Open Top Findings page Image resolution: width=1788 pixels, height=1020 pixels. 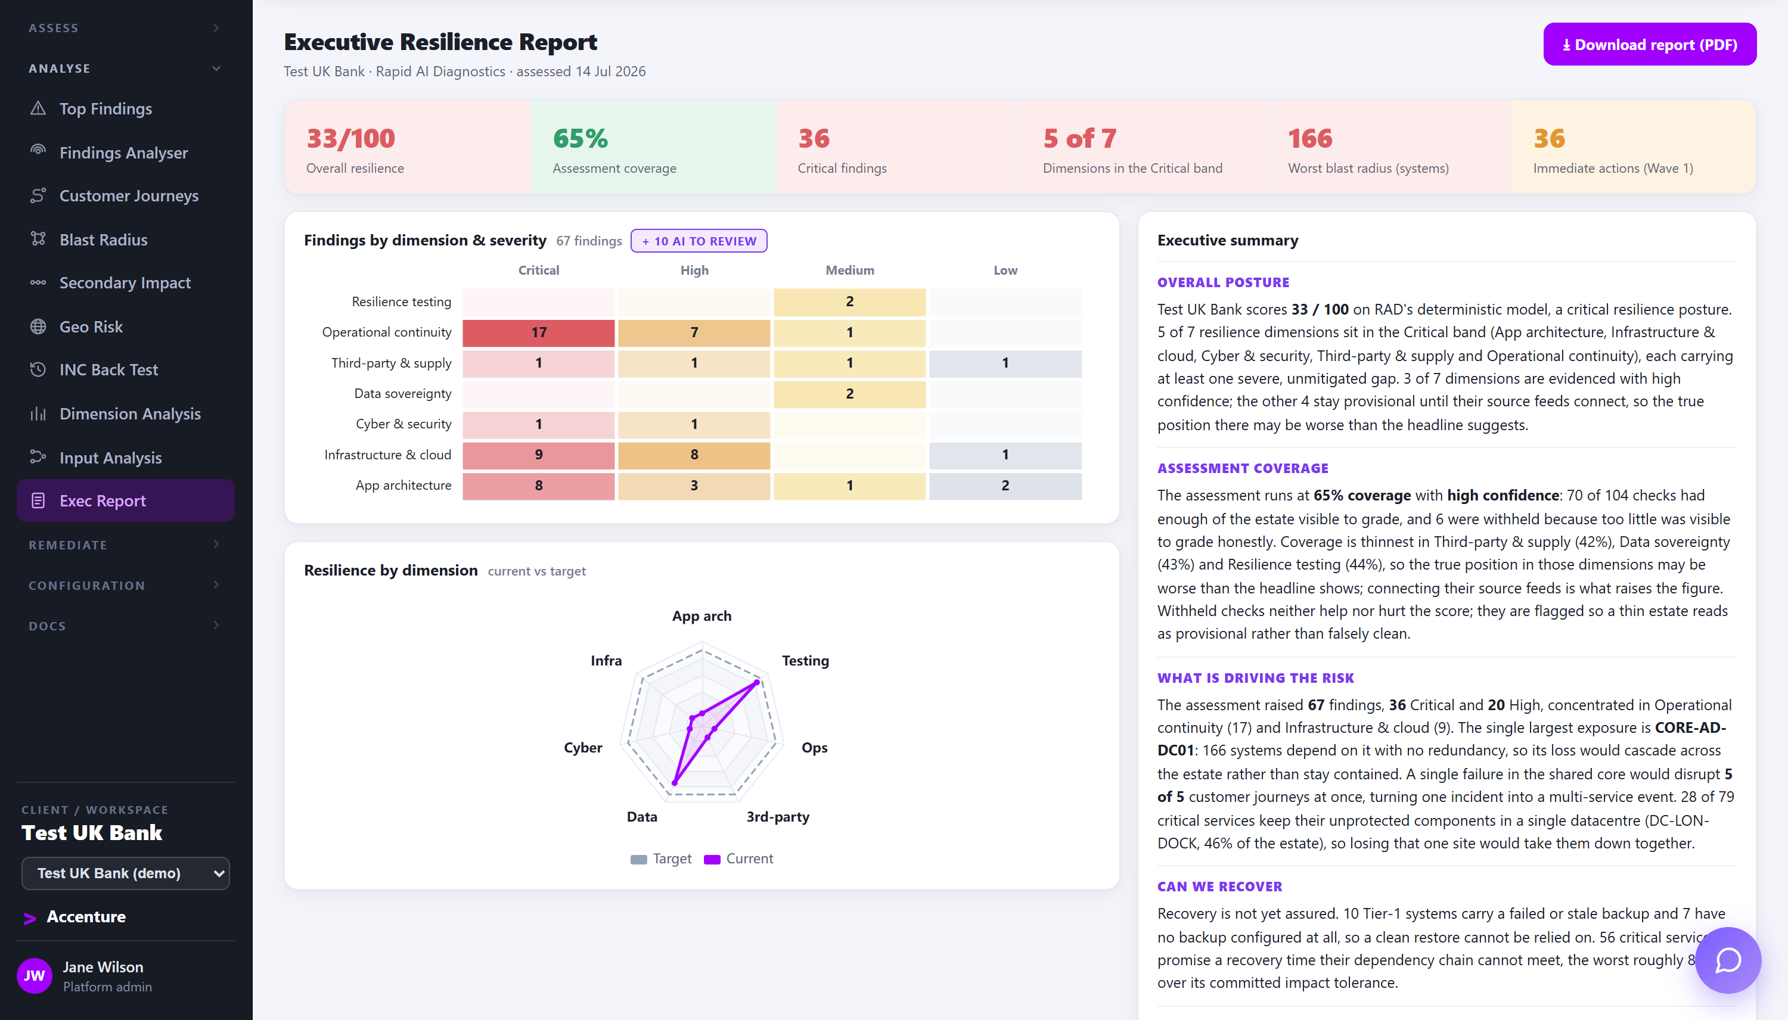coord(125,108)
